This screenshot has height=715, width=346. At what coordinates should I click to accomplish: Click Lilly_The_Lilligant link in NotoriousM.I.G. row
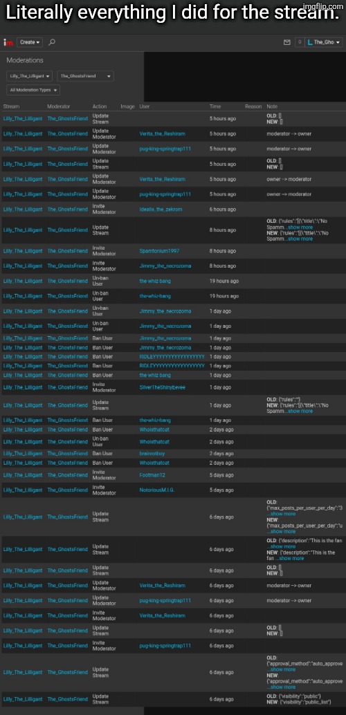23,490
